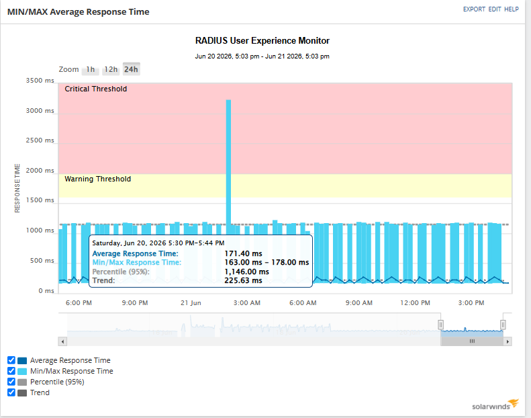Select the 24h zoom button
Screen dimensions: 531x418
coord(131,69)
